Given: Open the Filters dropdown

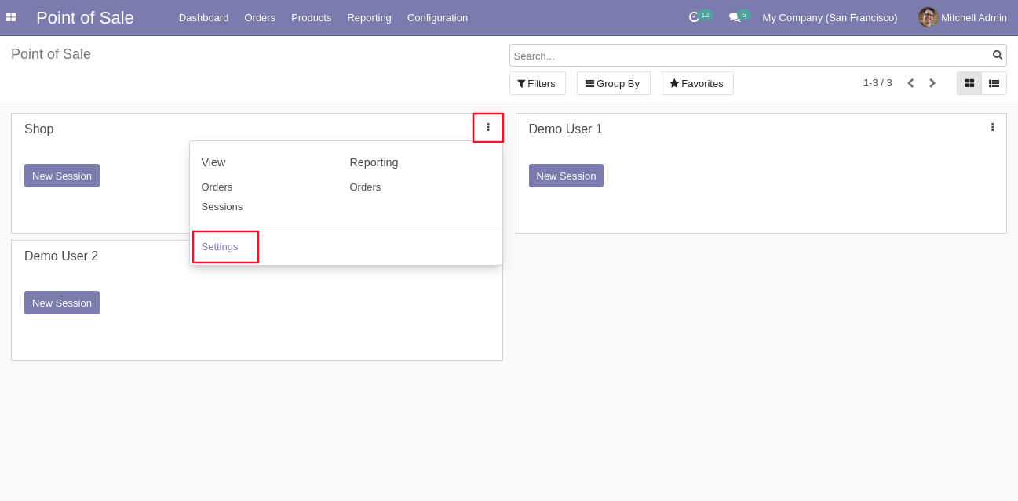Looking at the screenshot, I should [x=538, y=83].
